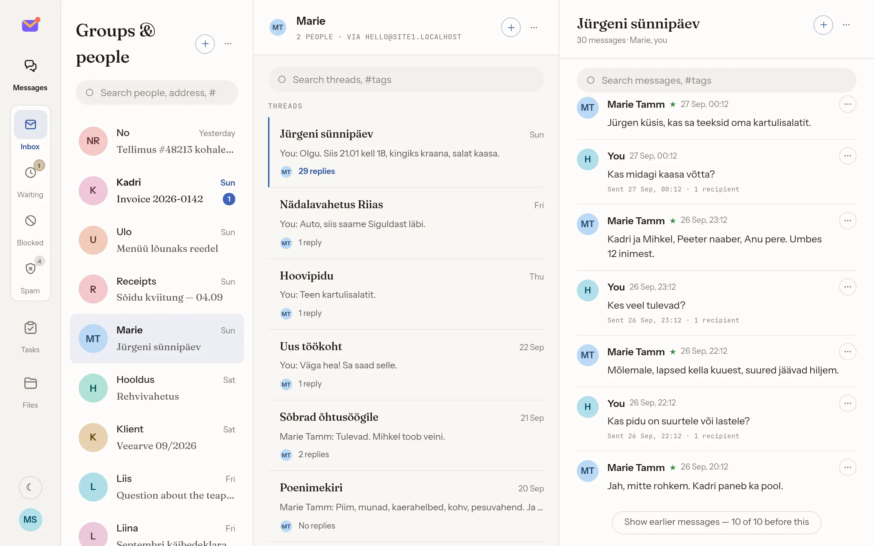
Task: Open Kadri's Invoice 2026-0142 conversation
Action: point(157,191)
